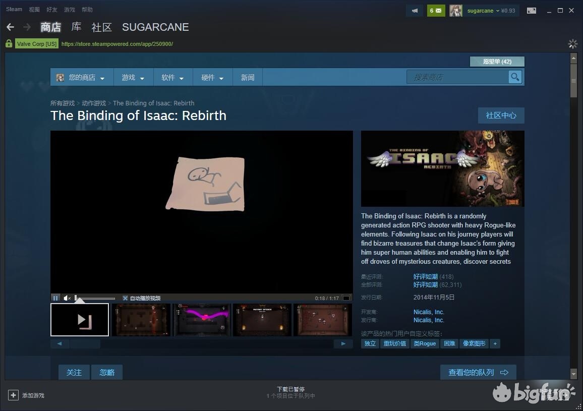Open the 您的商店 dropdown menu

coord(81,78)
